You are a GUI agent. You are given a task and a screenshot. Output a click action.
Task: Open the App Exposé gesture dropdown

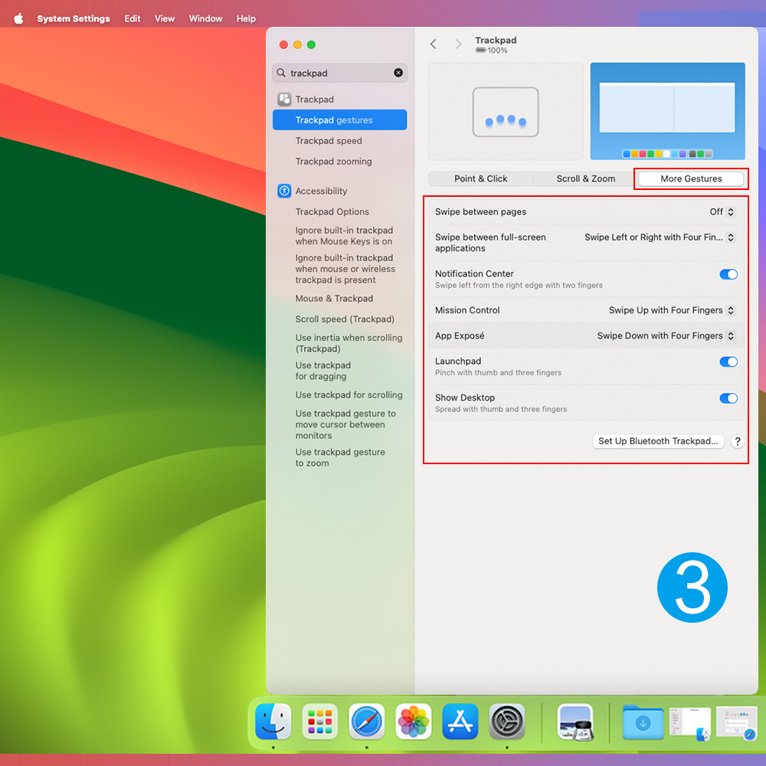point(666,336)
